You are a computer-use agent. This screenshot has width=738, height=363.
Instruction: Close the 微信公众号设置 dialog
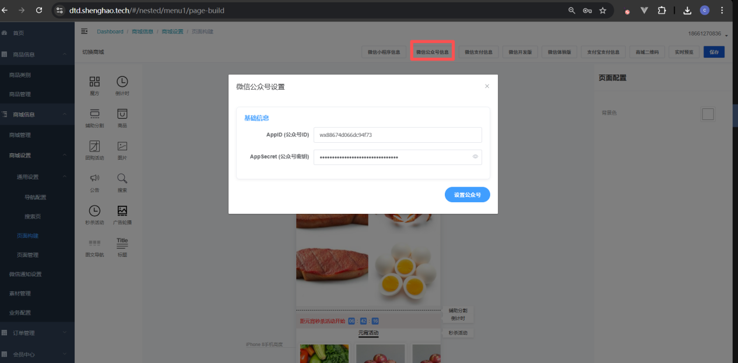[487, 87]
